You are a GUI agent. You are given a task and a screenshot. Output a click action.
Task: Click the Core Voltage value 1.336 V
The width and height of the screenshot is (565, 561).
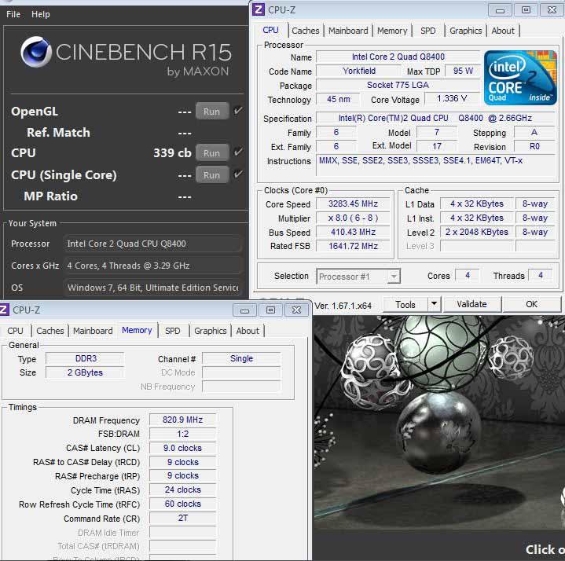(x=452, y=99)
